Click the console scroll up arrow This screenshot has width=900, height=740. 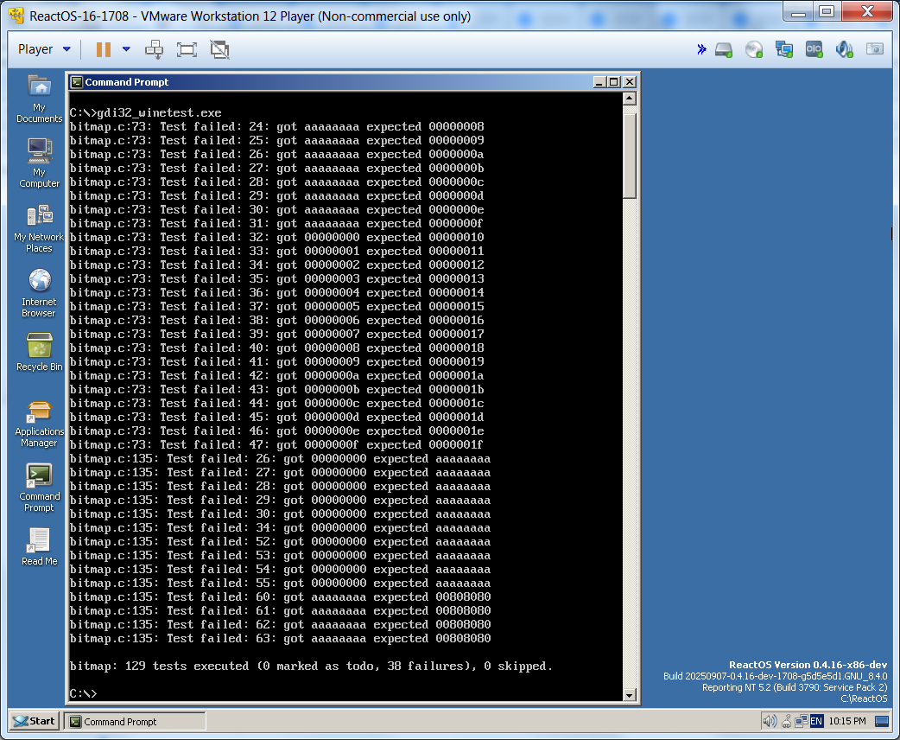[x=629, y=99]
